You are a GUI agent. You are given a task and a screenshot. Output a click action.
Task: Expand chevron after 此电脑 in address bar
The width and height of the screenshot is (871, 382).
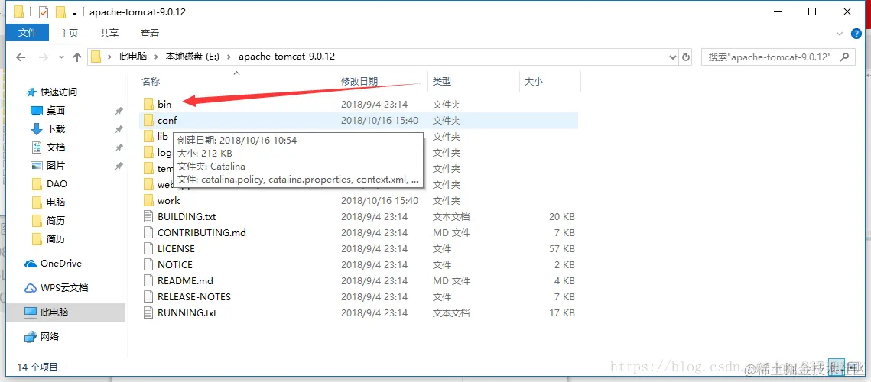(157, 57)
